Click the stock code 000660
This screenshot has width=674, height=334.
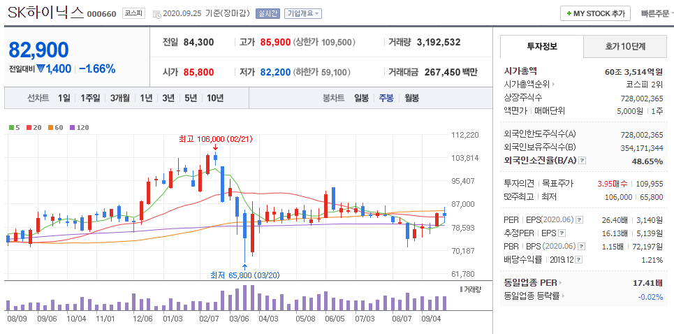tap(101, 14)
